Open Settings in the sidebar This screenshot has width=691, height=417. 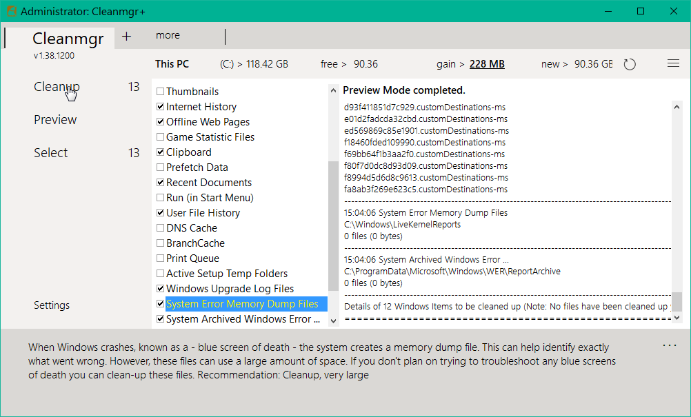52,305
